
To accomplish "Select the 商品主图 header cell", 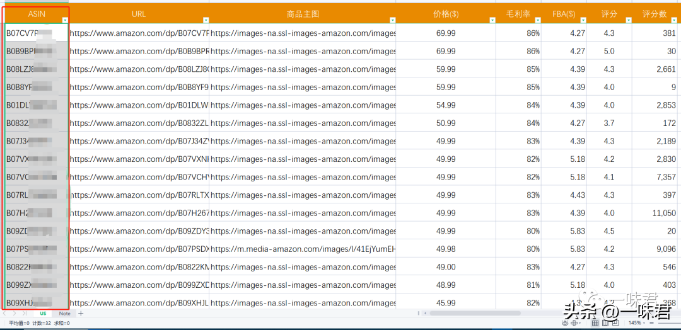I will [x=303, y=14].
